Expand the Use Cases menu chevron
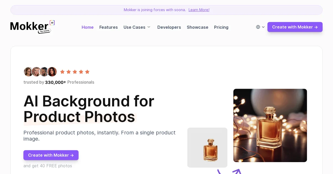This screenshot has width=333, height=174. pyautogui.click(x=149, y=27)
